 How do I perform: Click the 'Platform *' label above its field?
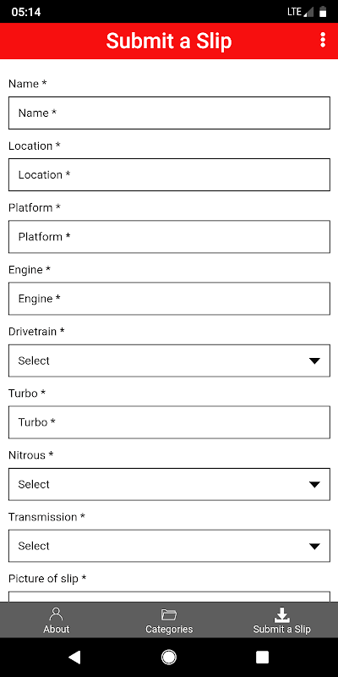(x=35, y=207)
